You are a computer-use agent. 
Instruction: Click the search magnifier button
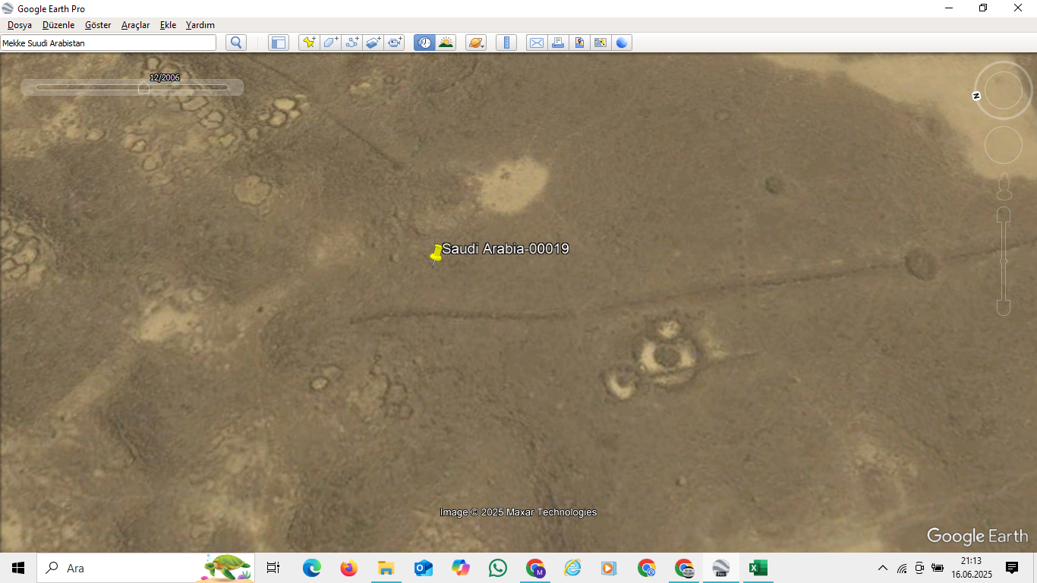click(x=236, y=43)
